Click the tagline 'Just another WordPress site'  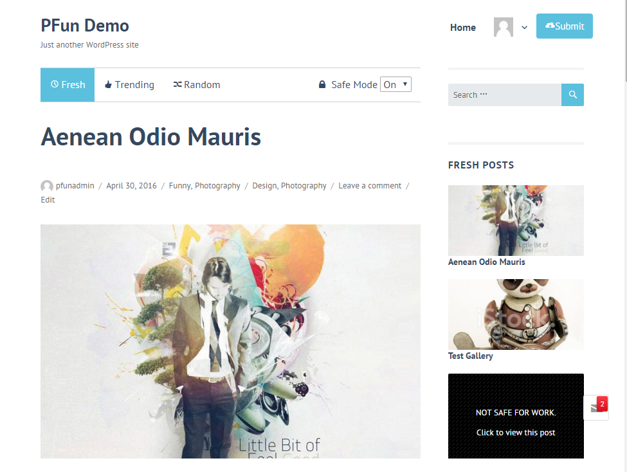89,45
